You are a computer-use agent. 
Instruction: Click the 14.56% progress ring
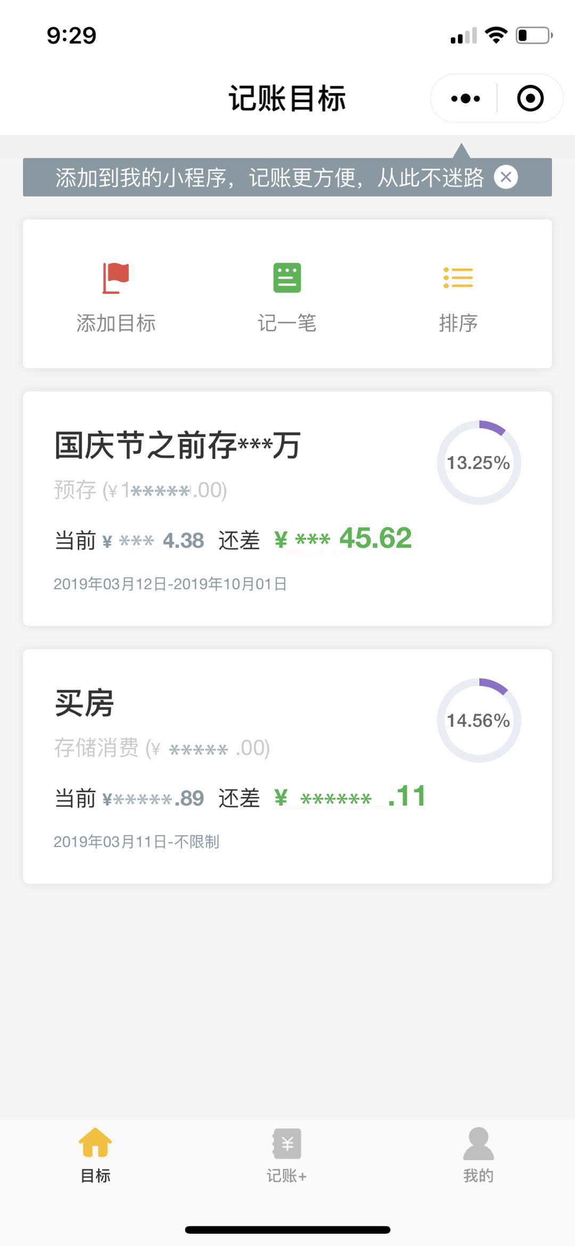(x=479, y=720)
